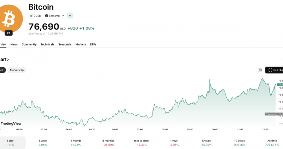Viewport: 283px width, 149px height.
Task: Open the BTCUSD Bitstamp exchange dropdown
Action: tap(47, 16)
